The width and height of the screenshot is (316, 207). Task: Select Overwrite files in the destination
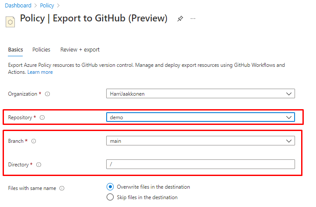pyautogui.click(x=110, y=187)
